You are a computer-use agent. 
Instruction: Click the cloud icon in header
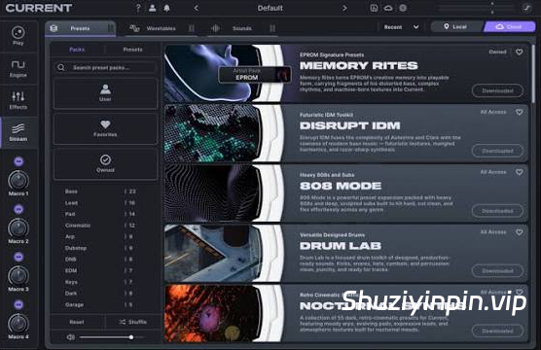point(388,8)
